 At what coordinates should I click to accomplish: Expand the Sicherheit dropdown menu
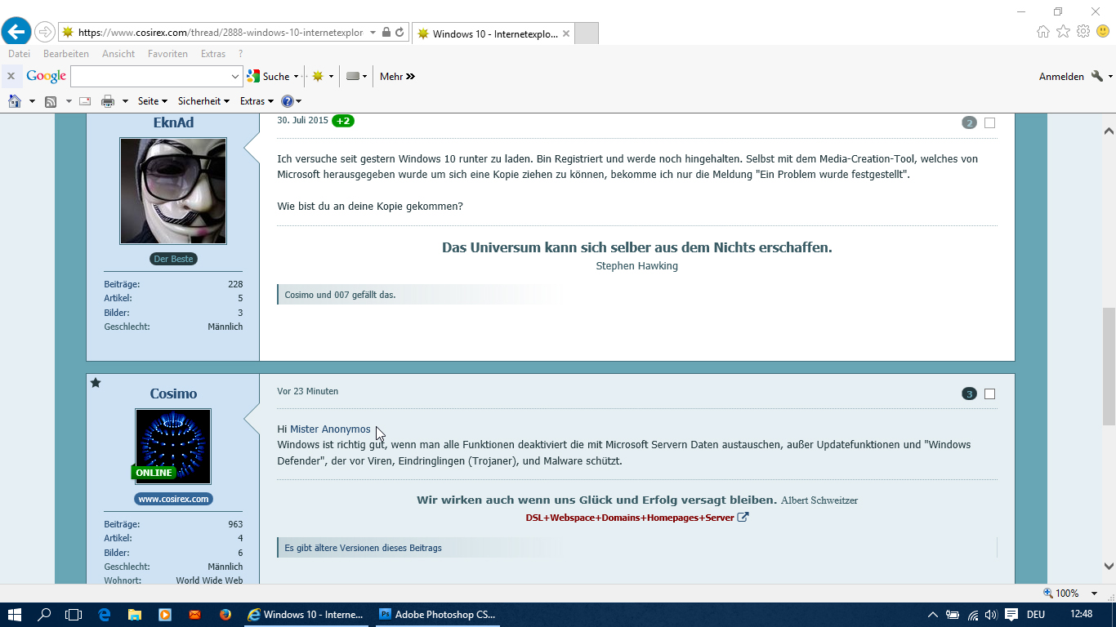point(203,101)
